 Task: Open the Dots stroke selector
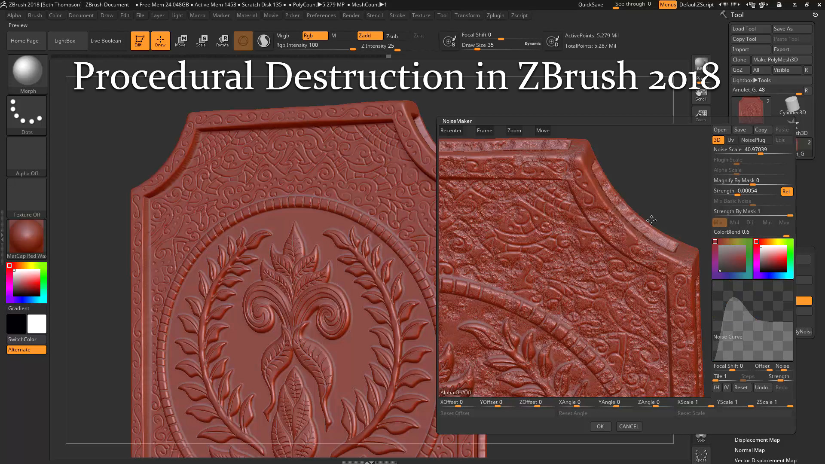(27, 116)
